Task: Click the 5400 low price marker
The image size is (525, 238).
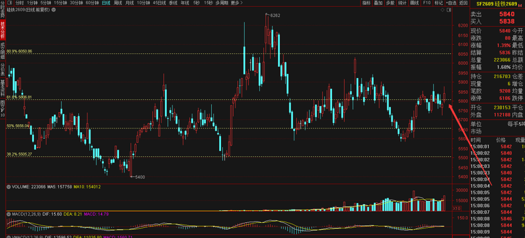Action: (140, 177)
